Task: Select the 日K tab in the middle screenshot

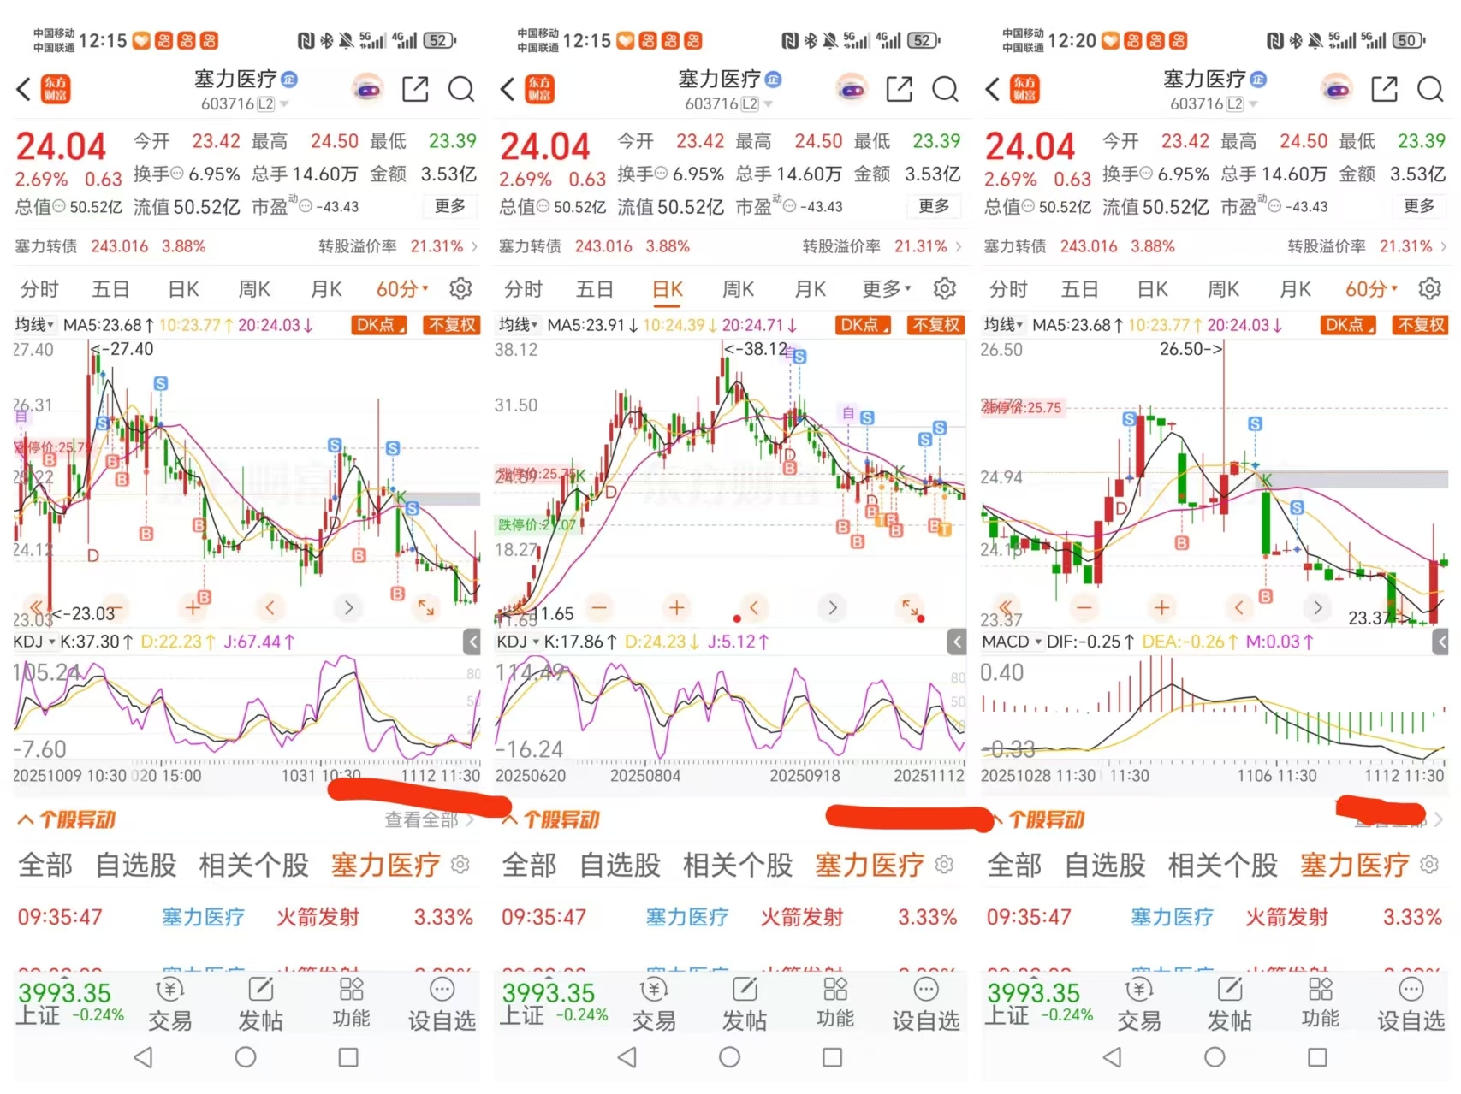Action: point(668,289)
